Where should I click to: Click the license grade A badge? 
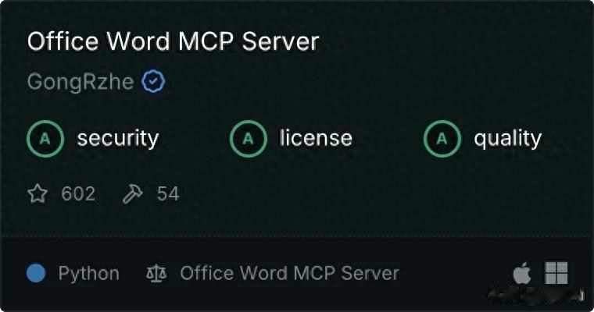pos(248,139)
